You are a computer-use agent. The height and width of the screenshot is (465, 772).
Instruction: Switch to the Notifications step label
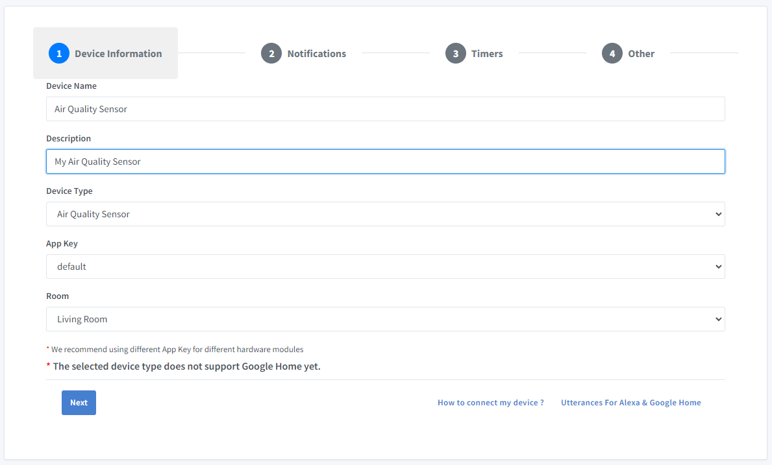[x=316, y=54]
